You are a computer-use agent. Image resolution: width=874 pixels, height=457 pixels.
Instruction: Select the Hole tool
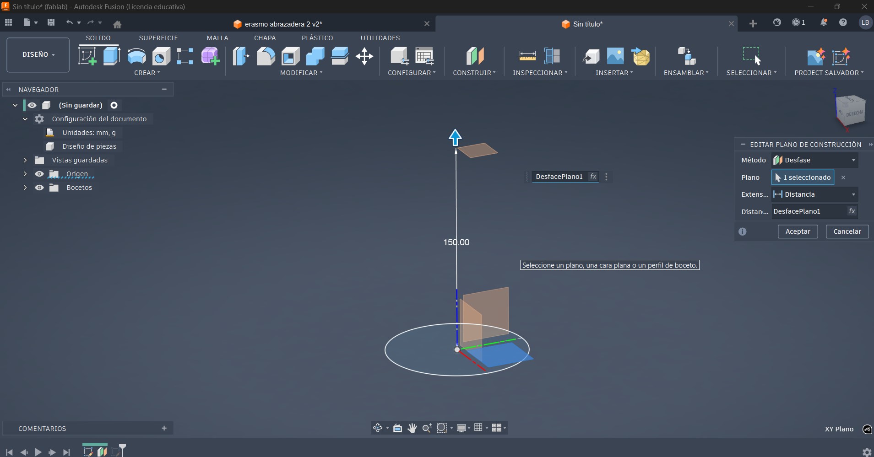[161, 56]
